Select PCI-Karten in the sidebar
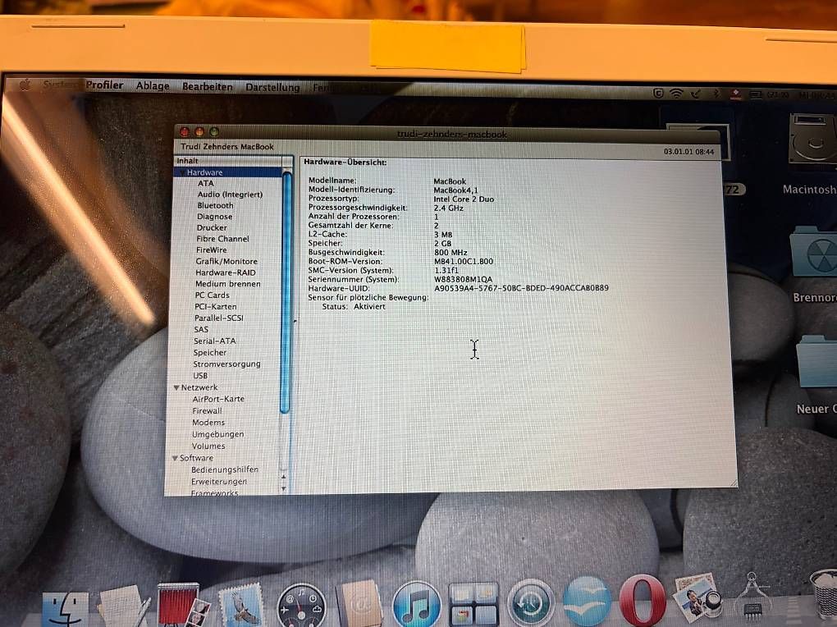837x627 pixels. coord(216,307)
